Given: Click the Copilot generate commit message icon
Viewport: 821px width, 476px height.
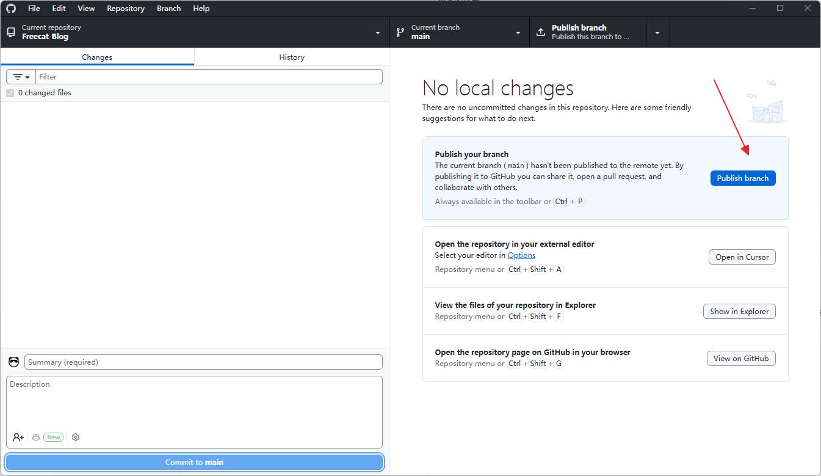Looking at the screenshot, I should click(x=36, y=438).
